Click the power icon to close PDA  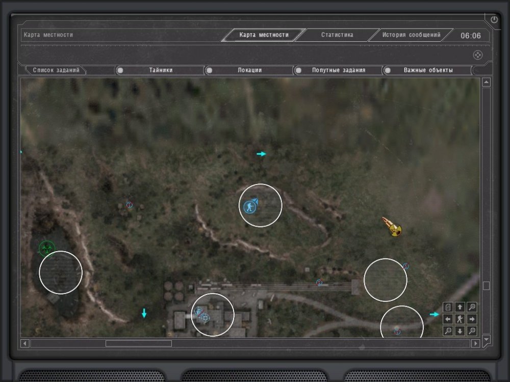coord(494,19)
